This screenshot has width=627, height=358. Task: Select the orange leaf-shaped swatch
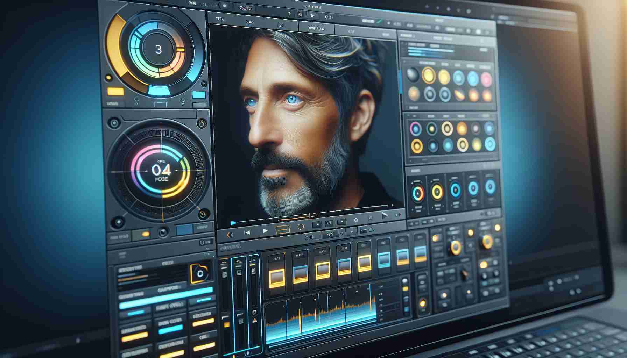pyautogui.click(x=459, y=94)
